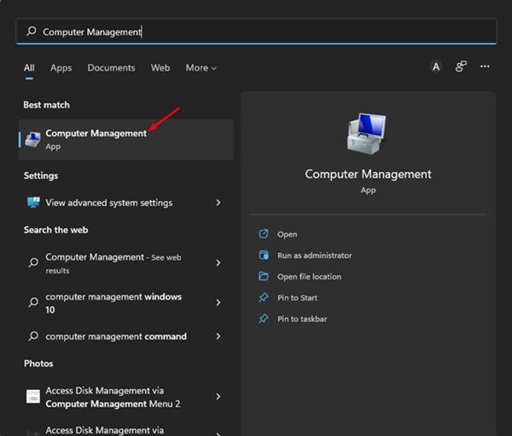Expand chevron for Computer Management Menu 2 photo
The height and width of the screenshot is (436, 512).
pyautogui.click(x=218, y=396)
